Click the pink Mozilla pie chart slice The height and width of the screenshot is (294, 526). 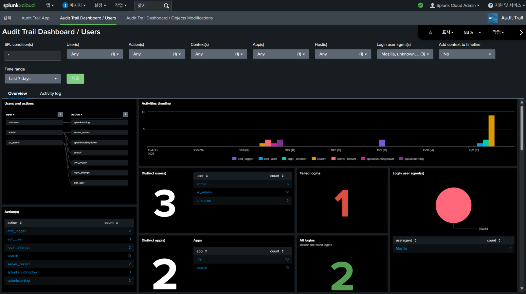[x=453, y=205]
